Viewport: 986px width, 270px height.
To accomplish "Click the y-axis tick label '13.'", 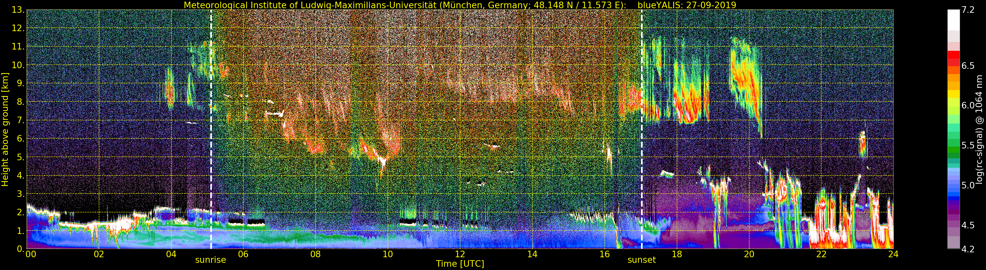I will pyautogui.click(x=18, y=10).
